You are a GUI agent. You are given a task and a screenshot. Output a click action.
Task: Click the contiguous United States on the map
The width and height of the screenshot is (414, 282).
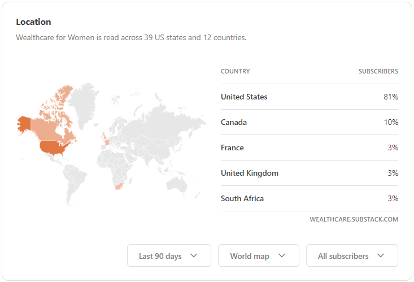pyautogui.click(x=53, y=148)
